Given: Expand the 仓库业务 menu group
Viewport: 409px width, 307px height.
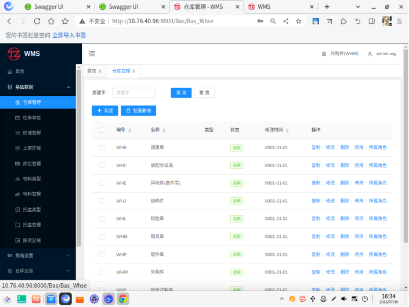Looking at the screenshot, I should point(38,271).
